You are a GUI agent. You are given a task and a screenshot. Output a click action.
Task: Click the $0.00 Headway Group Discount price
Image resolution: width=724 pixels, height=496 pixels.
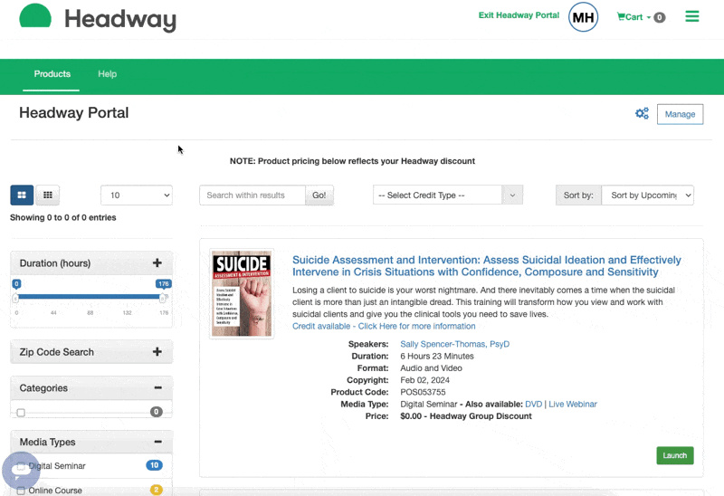pos(466,416)
